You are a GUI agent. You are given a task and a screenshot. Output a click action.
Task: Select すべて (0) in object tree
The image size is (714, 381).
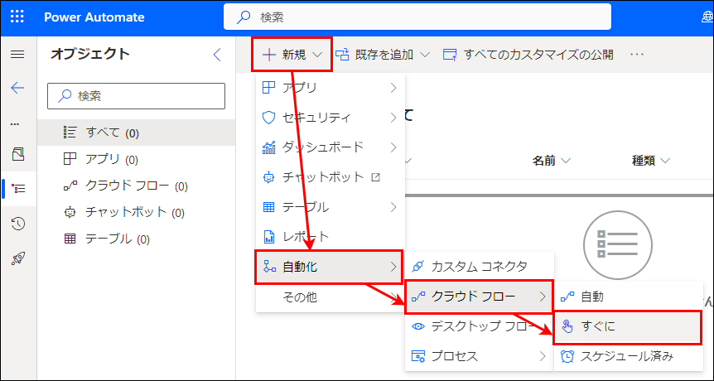tap(136, 133)
